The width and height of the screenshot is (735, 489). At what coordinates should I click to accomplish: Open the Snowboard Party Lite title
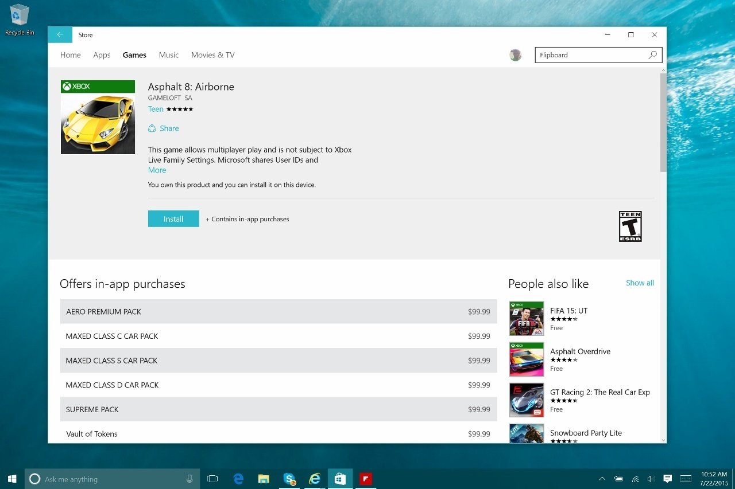click(586, 433)
